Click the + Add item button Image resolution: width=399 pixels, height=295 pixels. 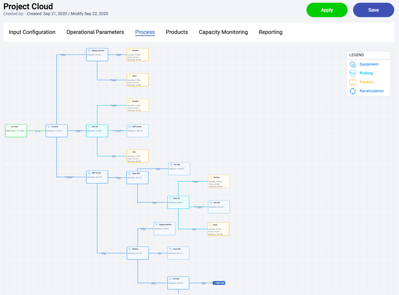click(219, 283)
